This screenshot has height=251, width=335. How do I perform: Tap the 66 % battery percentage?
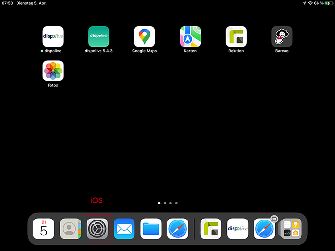[x=318, y=3]
